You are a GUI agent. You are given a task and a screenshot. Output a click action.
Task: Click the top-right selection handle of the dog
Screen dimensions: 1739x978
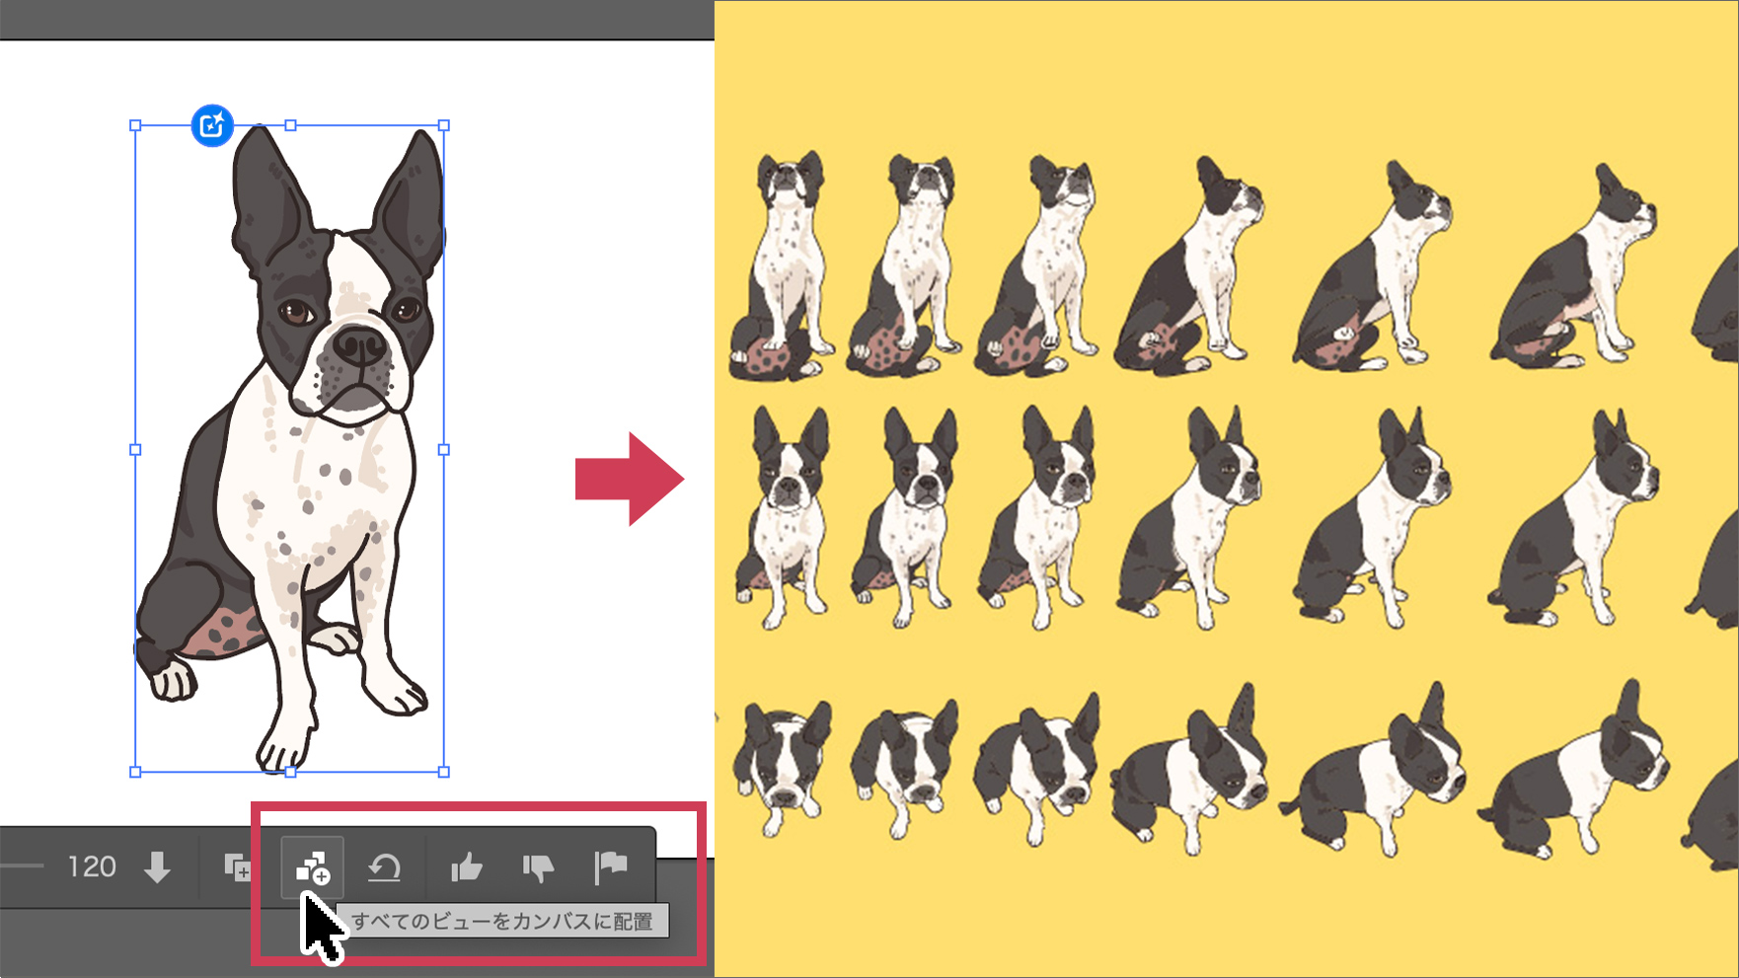(x=444, y=125)
